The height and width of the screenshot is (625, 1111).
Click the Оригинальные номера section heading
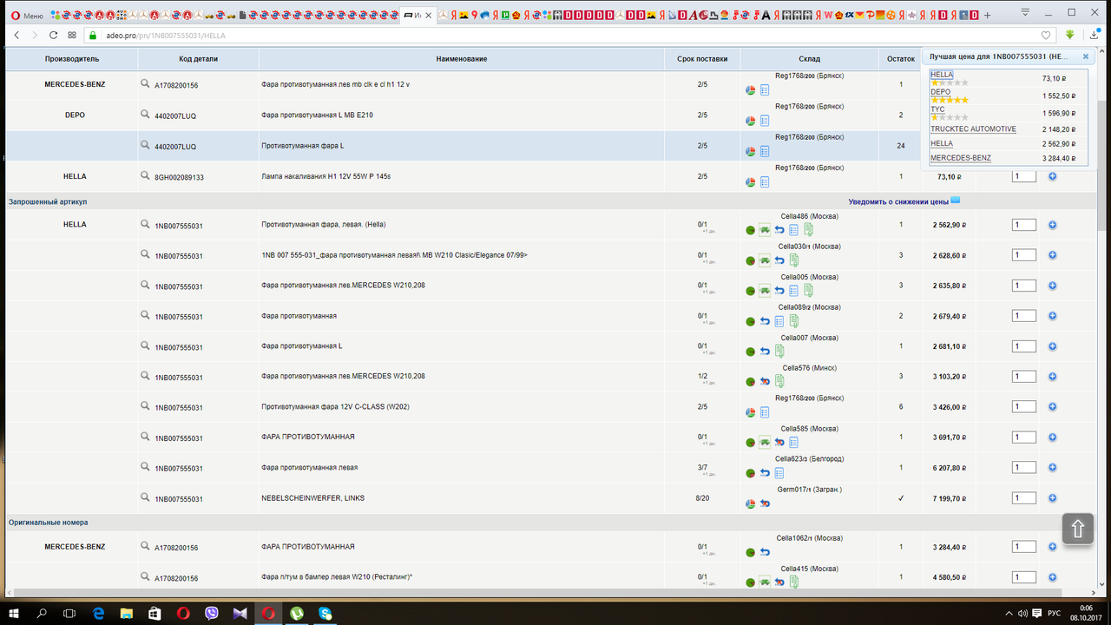pos(49,523)
